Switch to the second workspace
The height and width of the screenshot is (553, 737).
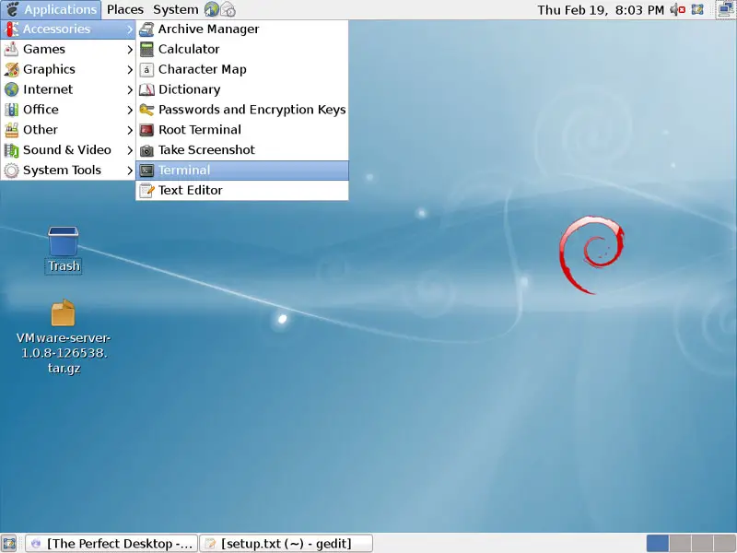point(680,544)
